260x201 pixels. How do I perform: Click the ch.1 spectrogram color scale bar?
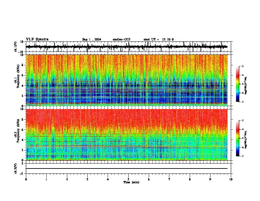[x=237, y=84]
